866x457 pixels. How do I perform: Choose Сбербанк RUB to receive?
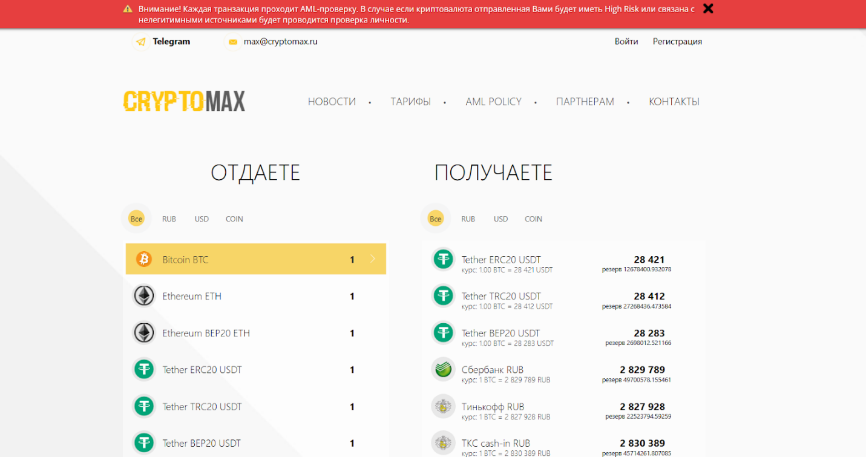[564, 369]
